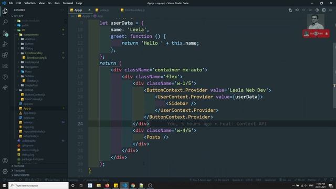Click the git blame 'You, 5 hours ago' annotation
The image size is (336, 189).
217,124
